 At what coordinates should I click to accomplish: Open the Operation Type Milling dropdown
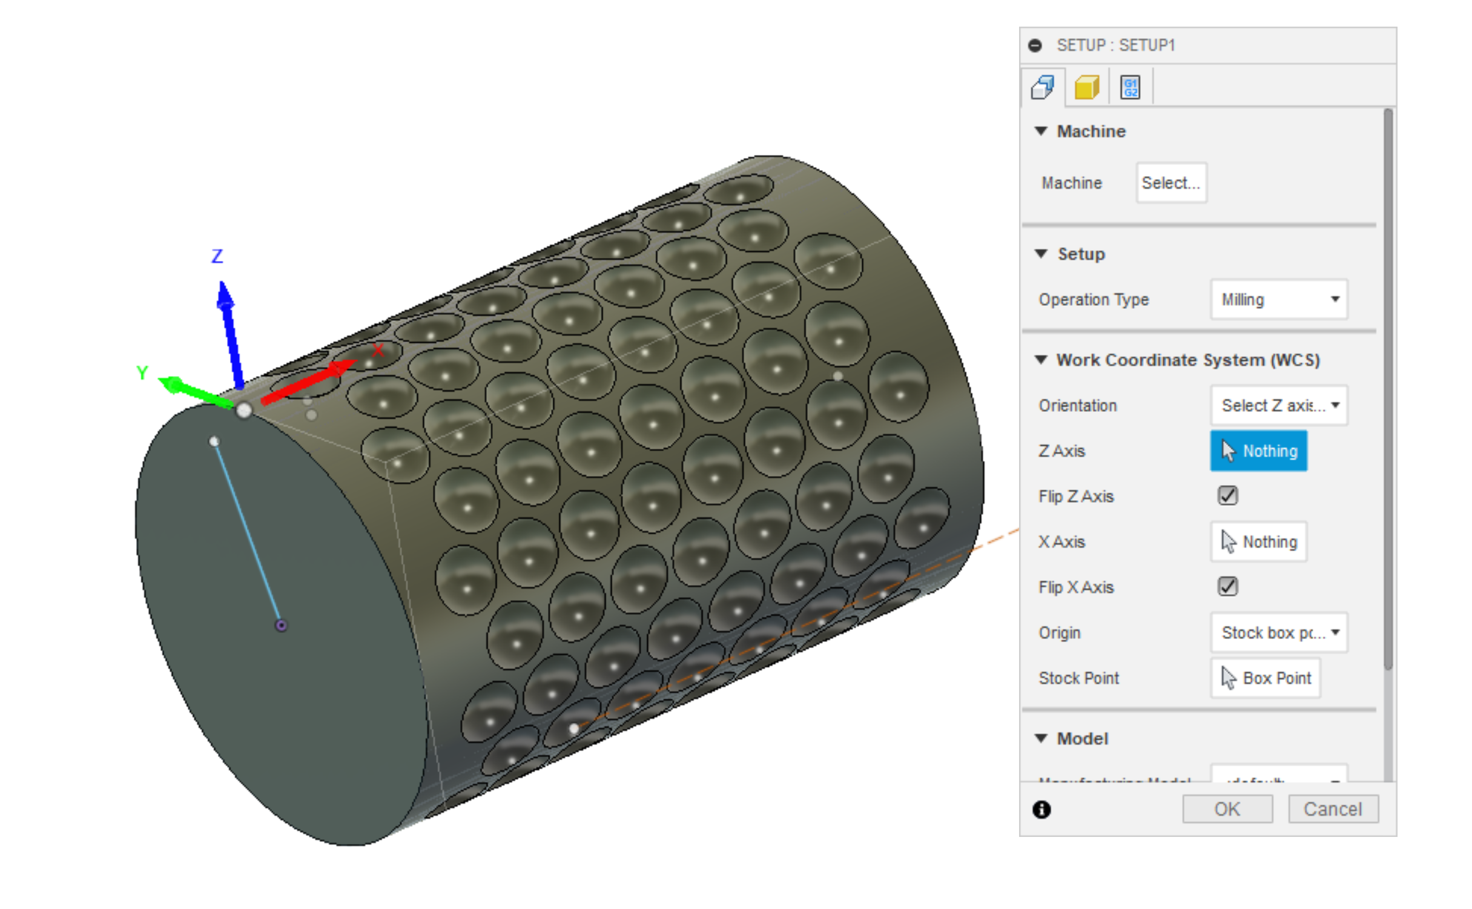pos(1279,299)
